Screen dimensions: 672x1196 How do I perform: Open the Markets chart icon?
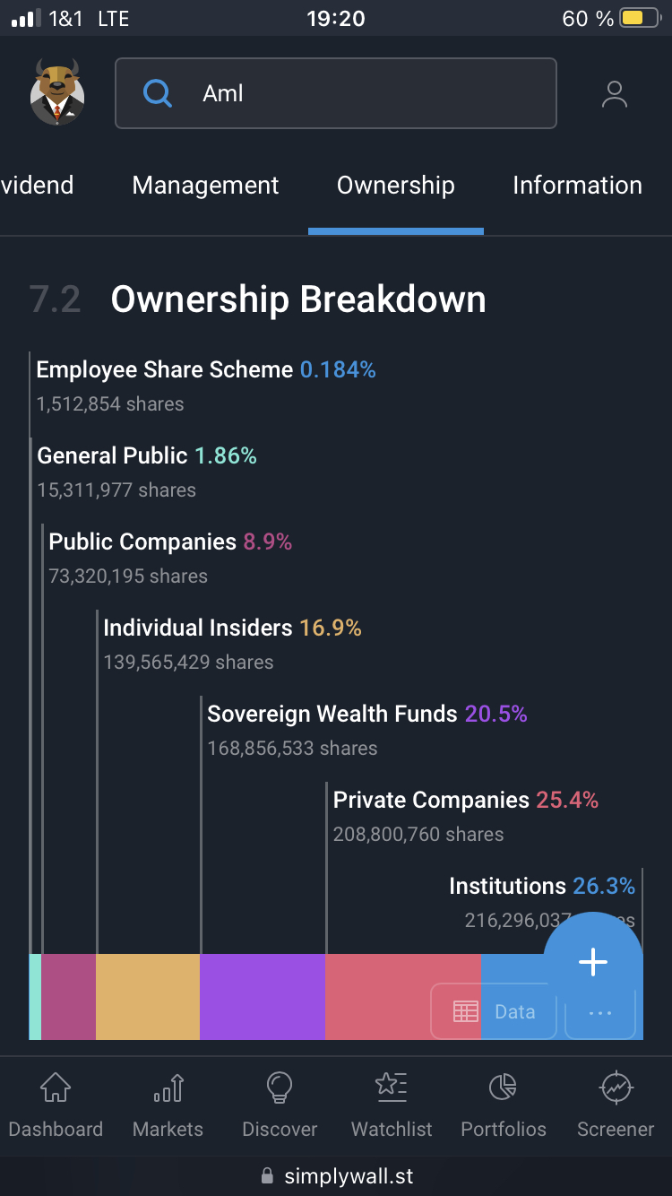pyautogui.click(x=168, y=1088)
